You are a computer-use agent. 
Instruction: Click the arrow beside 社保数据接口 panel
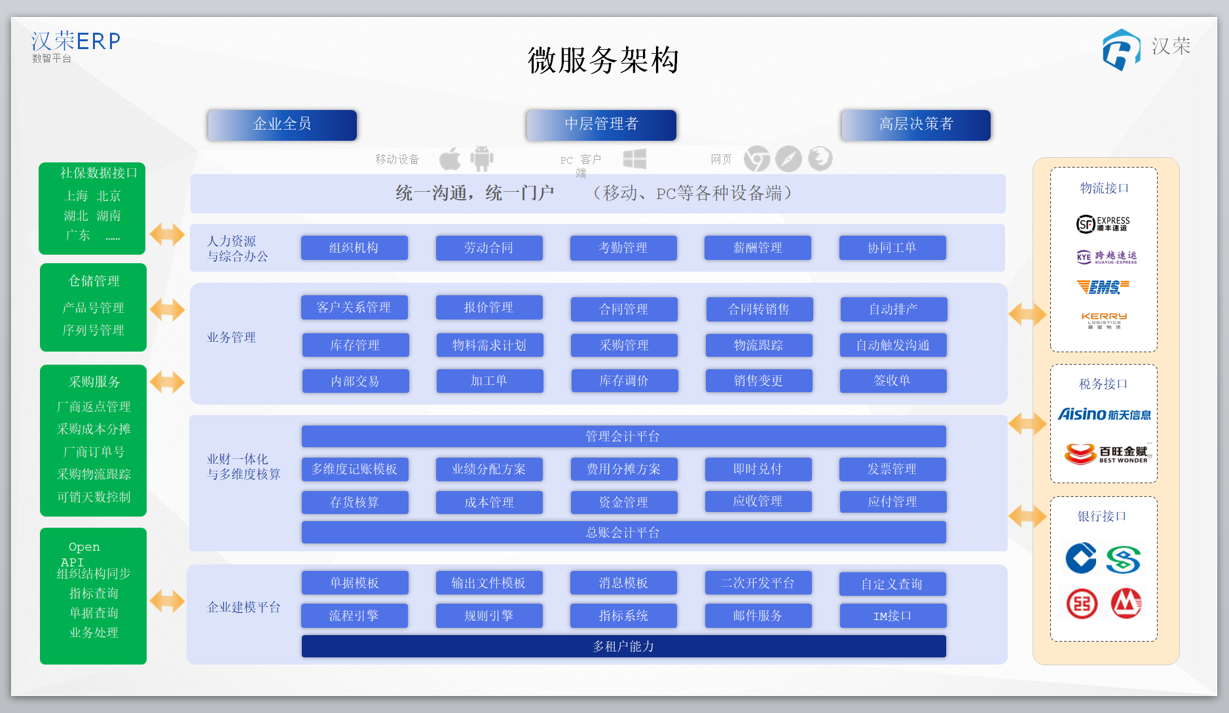(168, 234)
